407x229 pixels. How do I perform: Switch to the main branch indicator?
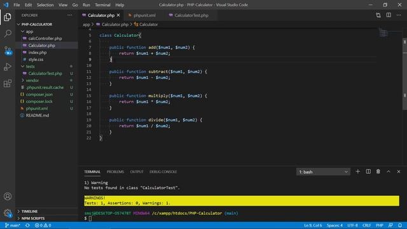[13, 225]
